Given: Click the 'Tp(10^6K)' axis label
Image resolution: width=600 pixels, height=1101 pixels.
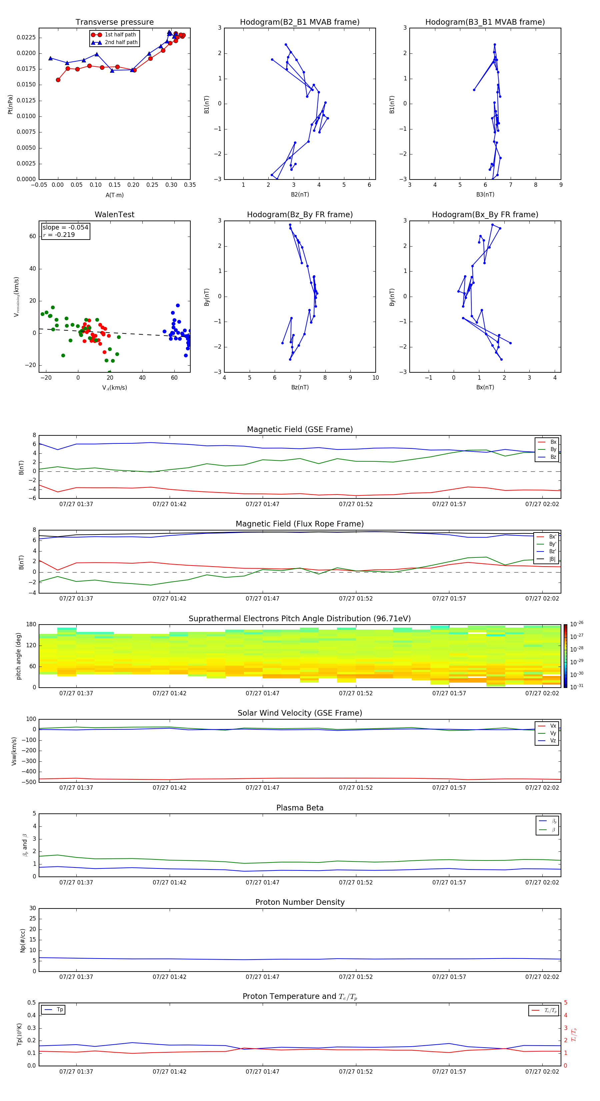Looking at the screenshot, I should tap(19, 1034).
